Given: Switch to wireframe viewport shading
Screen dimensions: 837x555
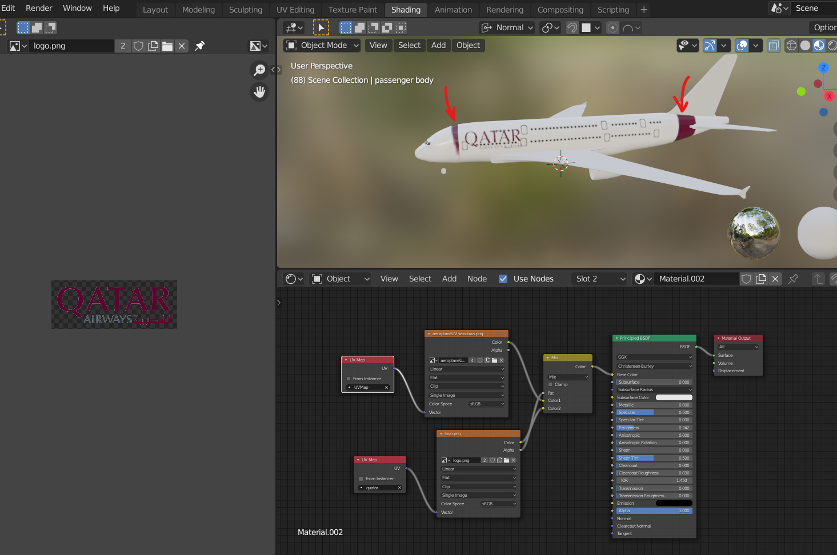Looking at the screenshot, I should click(x=791, y=46).
